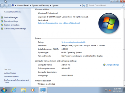
Task: Open System protection link
Action: pyautogui.click(x=12, y=25)
